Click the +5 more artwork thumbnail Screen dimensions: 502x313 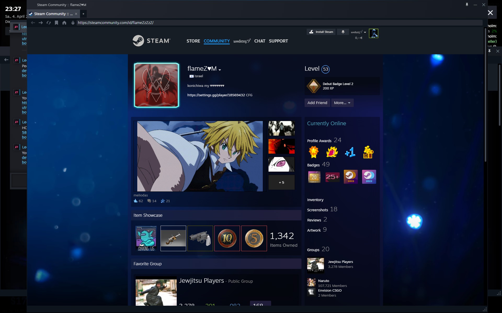tap(281, 182)
